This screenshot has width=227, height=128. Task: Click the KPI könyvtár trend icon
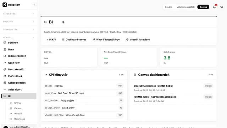click(x=46, y=75)
